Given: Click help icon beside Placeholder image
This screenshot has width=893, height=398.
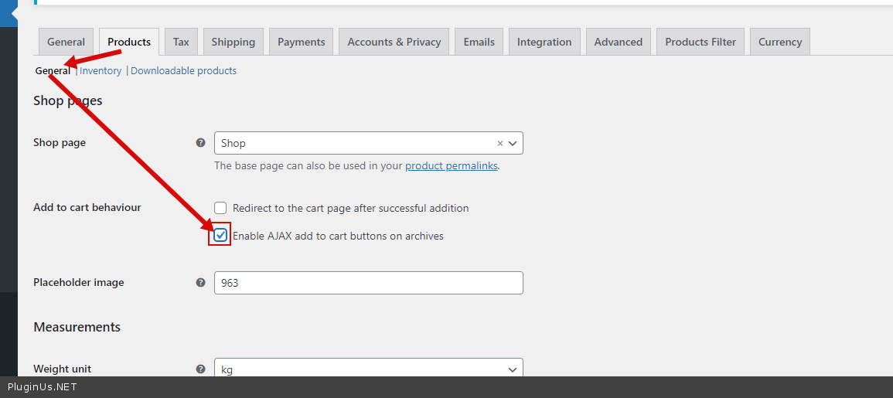Looking at the screenshot, I should tap(200, 283).
